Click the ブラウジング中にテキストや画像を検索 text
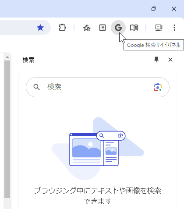Screen dimensions: 184x209 [98, 191]
